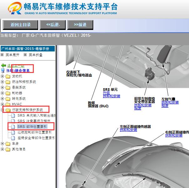
Task: Open 左侧气囊 拆卸和安装 link
Action: coord(170,102)
